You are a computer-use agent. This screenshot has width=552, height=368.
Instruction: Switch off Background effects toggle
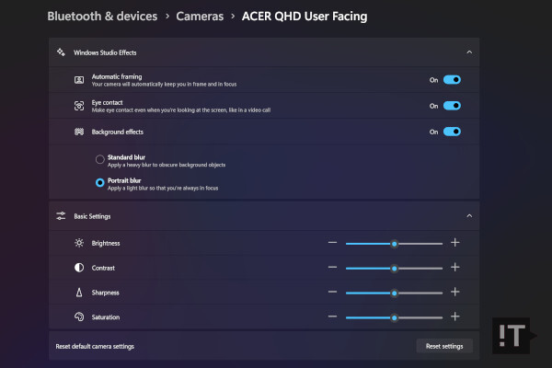(451, 132)
